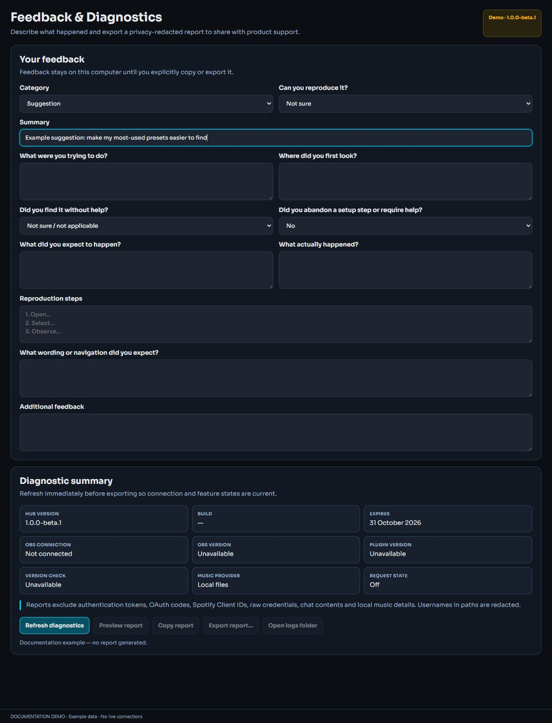This screenshot has height=723, width=552.
Task: Open the Category dropdown showing Suggestion
Action: (146, 103)
